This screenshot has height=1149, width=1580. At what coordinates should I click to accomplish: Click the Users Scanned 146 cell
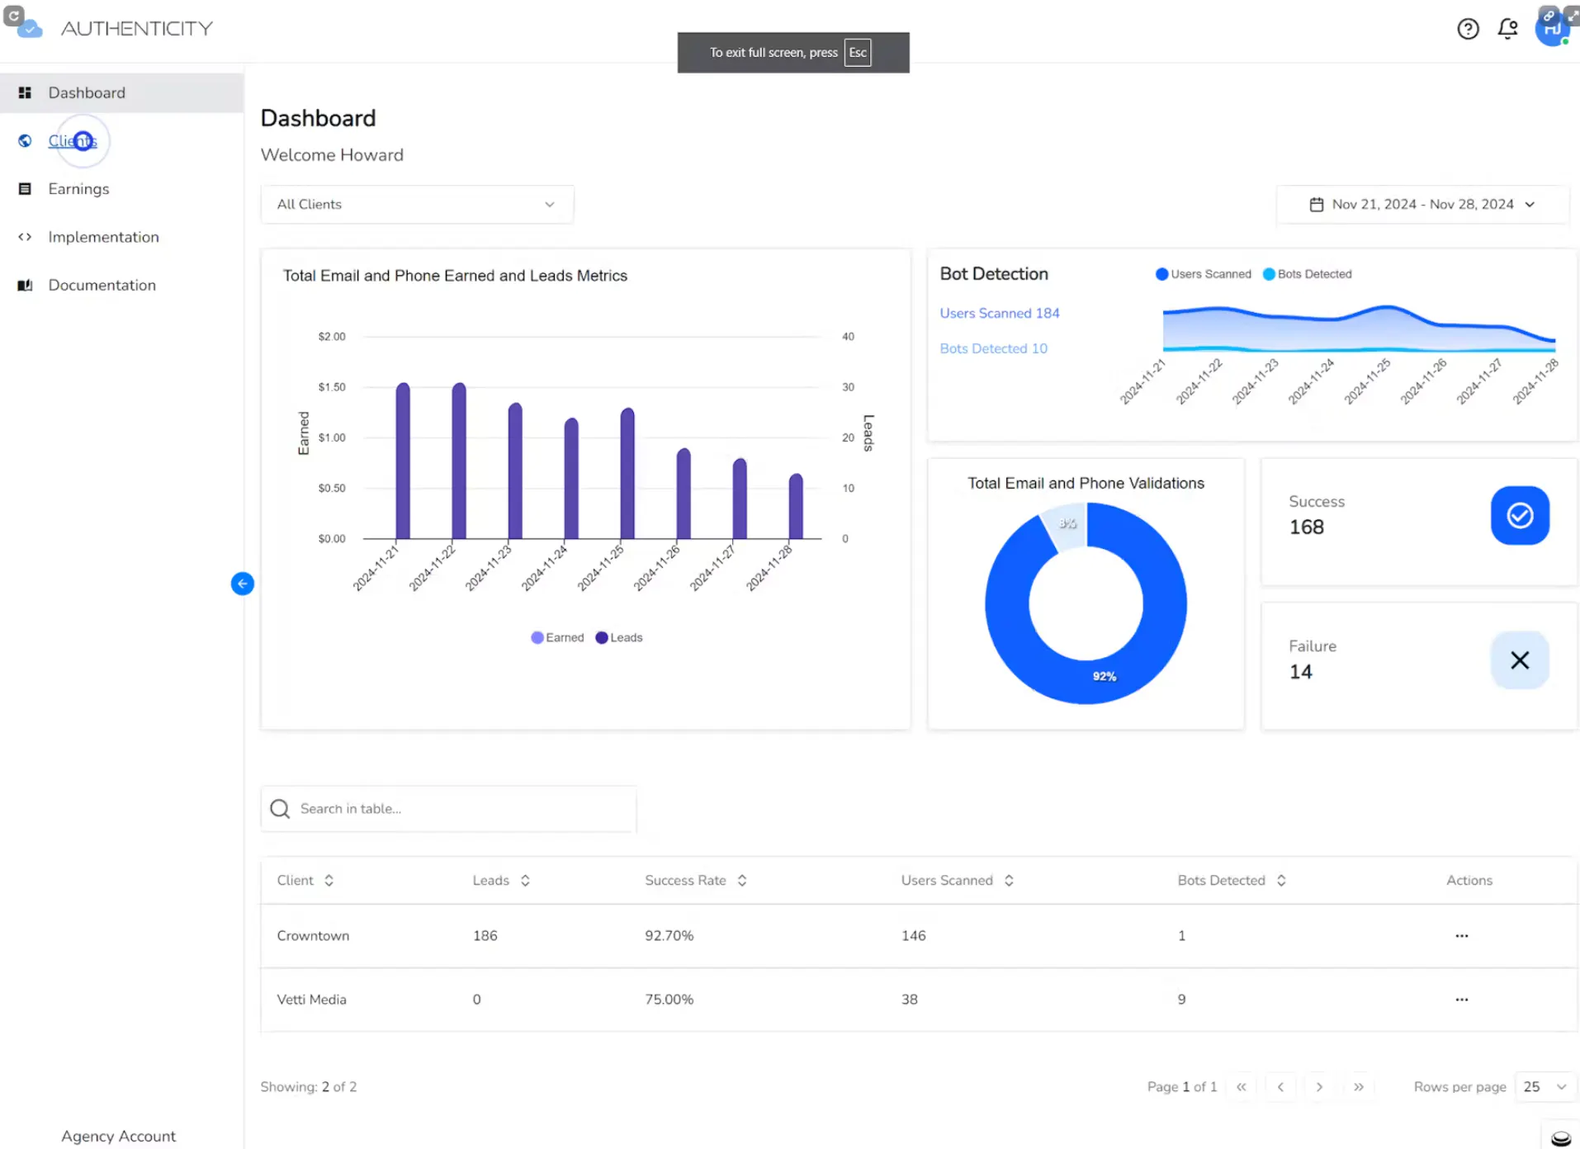point(913,936)
